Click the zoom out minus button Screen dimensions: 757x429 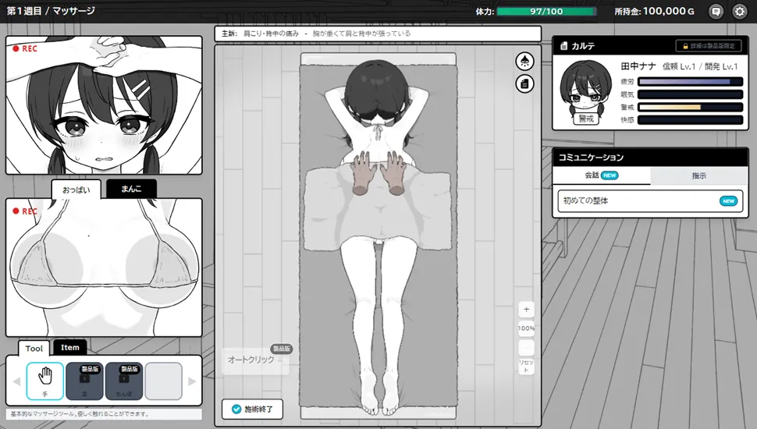pyautogui.click(x=526, y=348)
